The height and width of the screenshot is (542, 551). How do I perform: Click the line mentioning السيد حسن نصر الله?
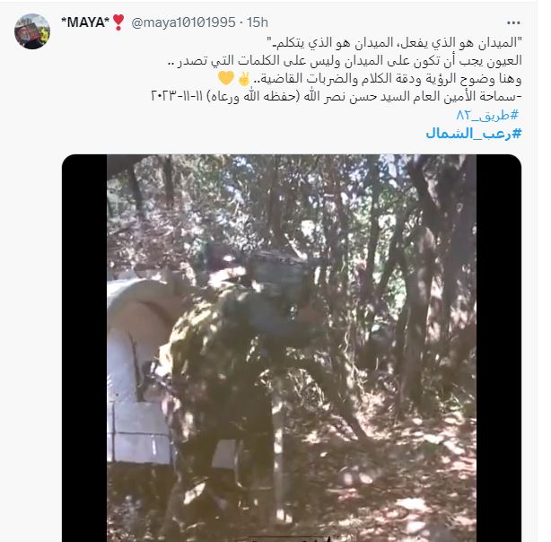pyautogui.click(x=336, y=96)
